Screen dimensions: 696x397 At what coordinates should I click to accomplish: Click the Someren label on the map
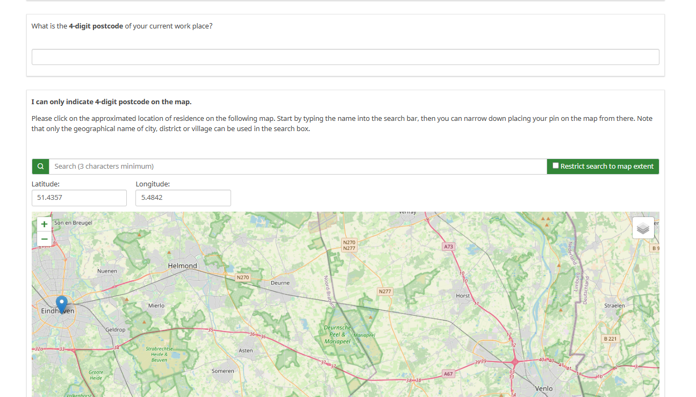point(223,371)
